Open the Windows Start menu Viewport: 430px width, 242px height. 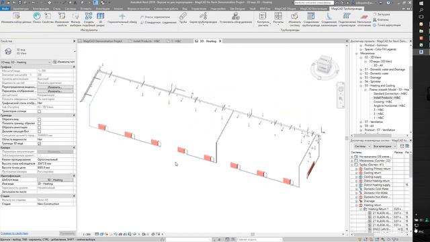pos(421,3)
